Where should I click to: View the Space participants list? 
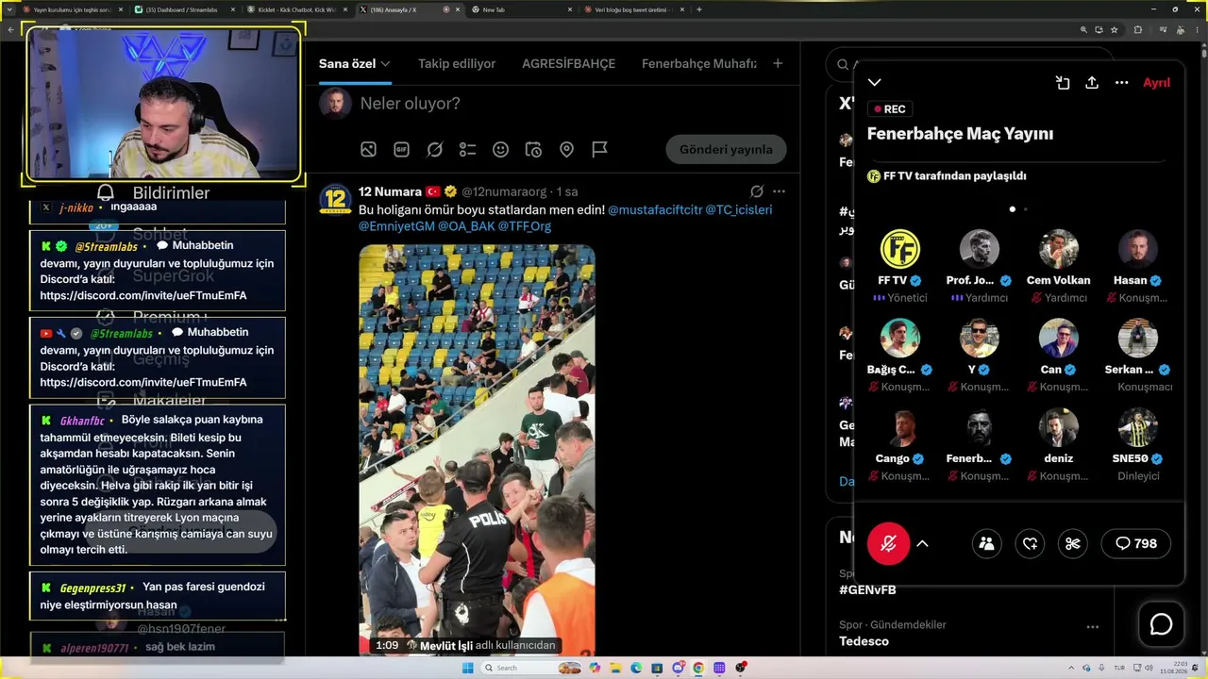coord(986,543)
